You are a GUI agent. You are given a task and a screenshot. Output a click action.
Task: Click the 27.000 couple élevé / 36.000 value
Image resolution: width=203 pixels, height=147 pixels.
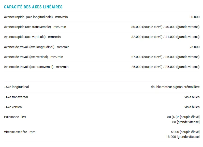pyautogui.click(x=165, y=57)
